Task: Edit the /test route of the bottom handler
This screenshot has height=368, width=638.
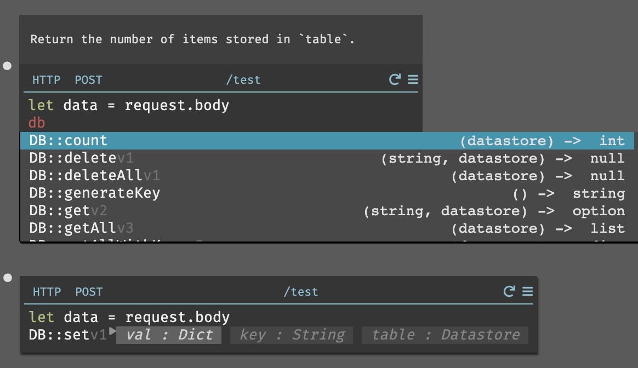Action: tap(300, 292)
